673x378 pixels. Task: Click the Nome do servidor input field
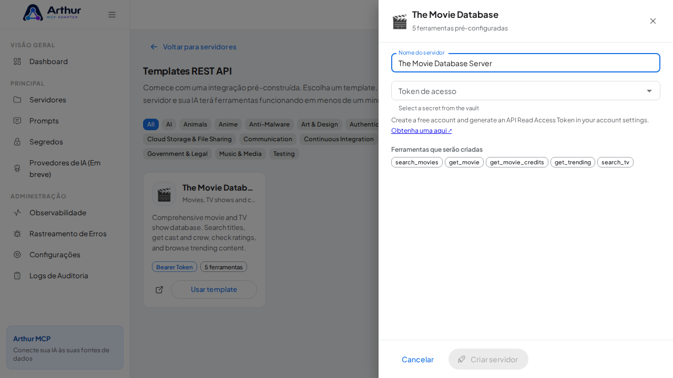tap(526, 63)
